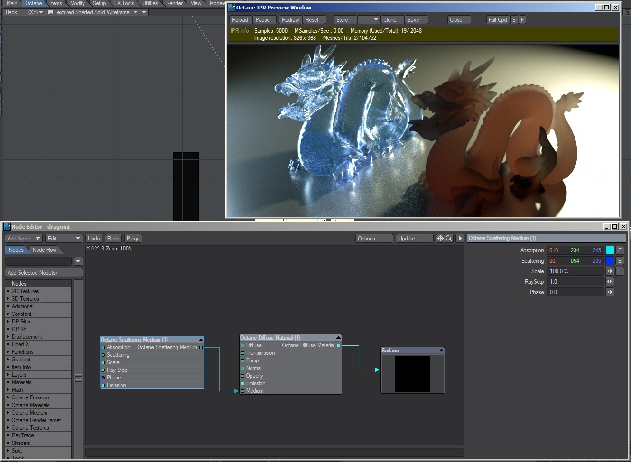Expand the Octane Materials node category

[8, 405]
